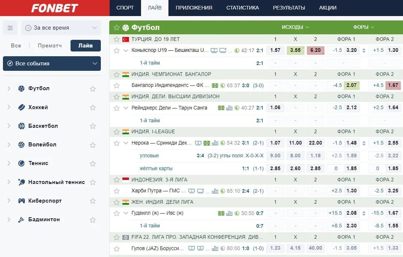The width and height of the screenshot is (403, 257).
Task: Select the Лайв filter button
Action: coord(85,46)
